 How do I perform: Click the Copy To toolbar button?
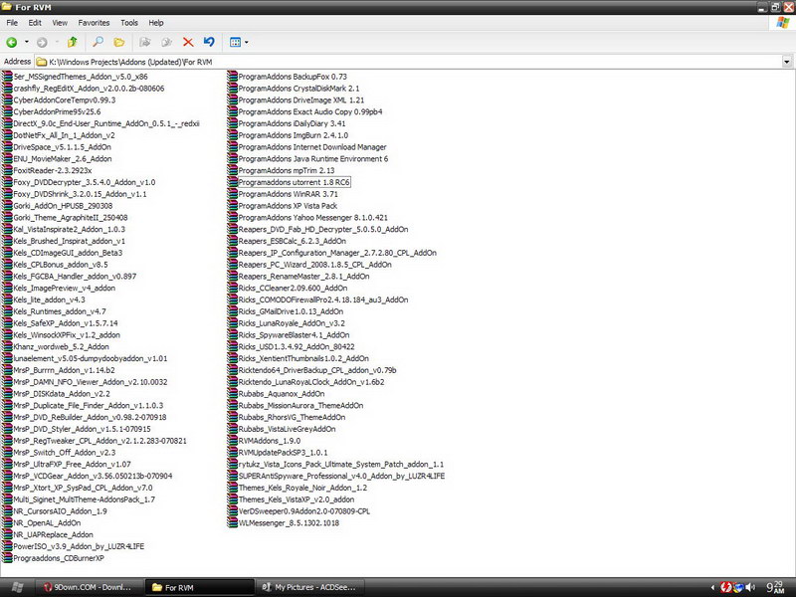[166, 42]
